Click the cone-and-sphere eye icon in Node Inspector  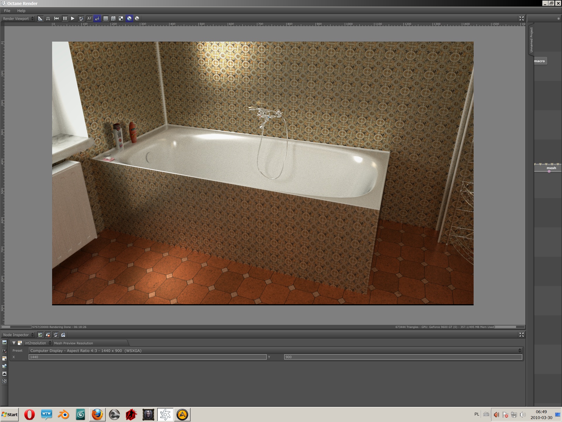coord(48,335)
